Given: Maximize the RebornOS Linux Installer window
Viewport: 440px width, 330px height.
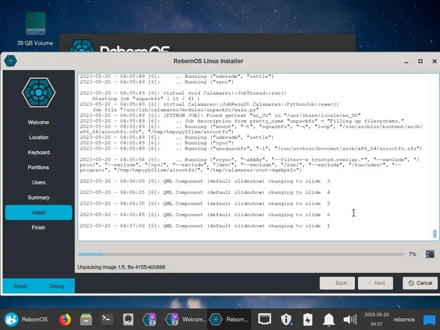Looking at the screenshot, I should pos(420,61).
